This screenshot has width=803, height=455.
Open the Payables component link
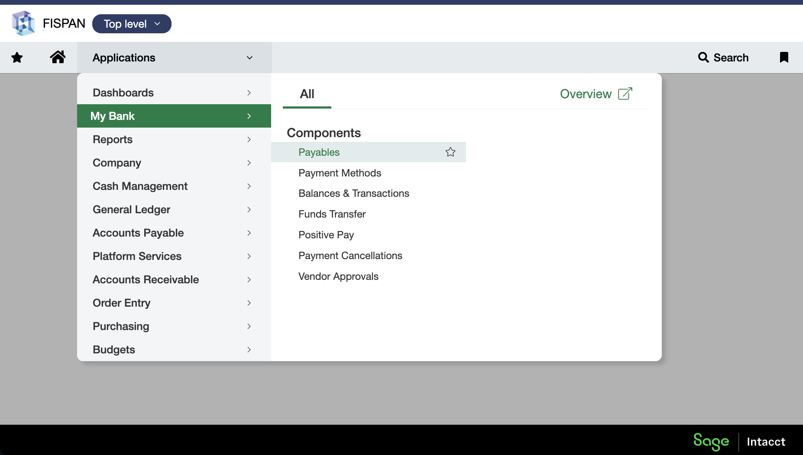[x=319, y=152]
